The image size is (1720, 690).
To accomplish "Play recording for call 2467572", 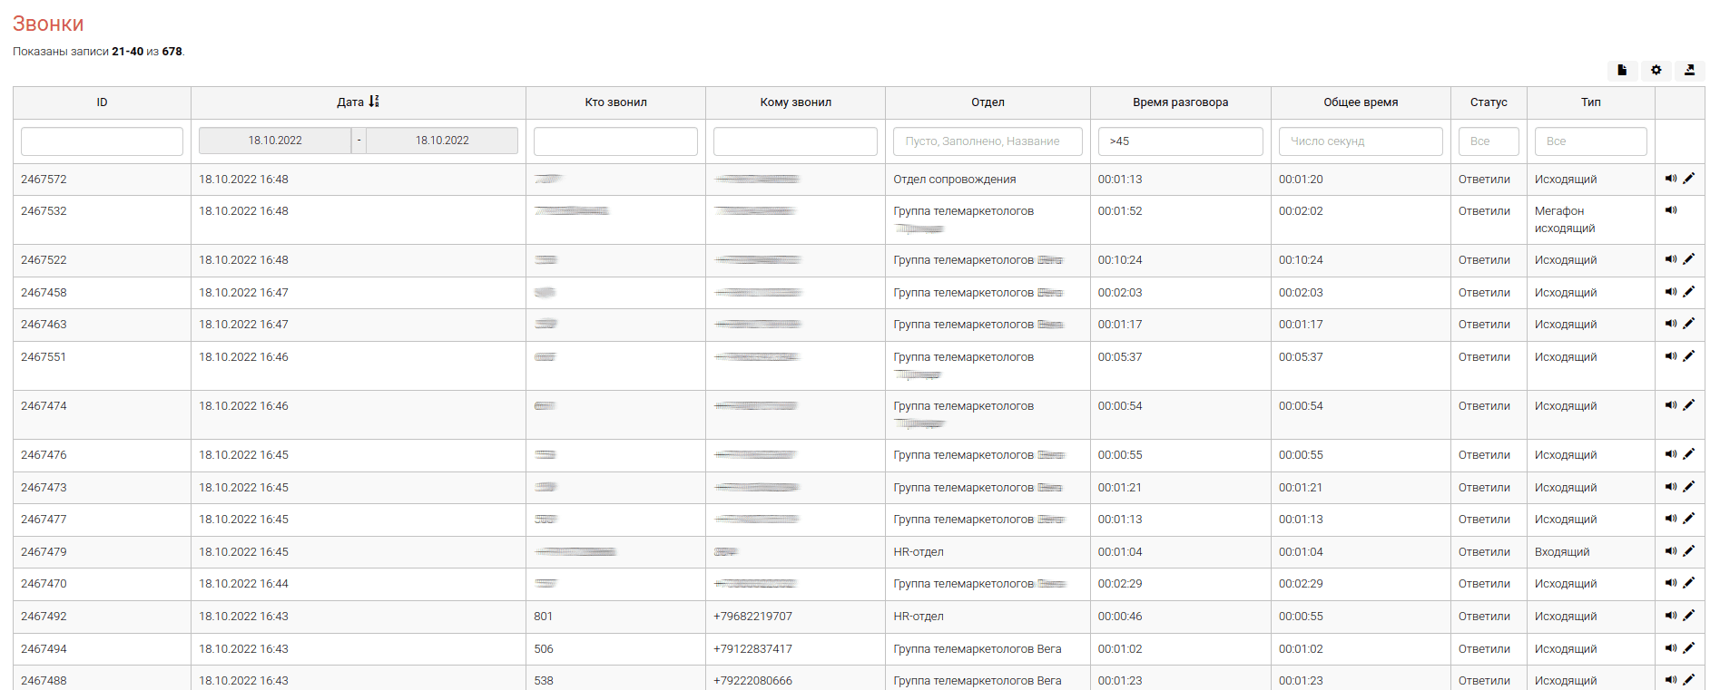I will (x=1670, y=179).
